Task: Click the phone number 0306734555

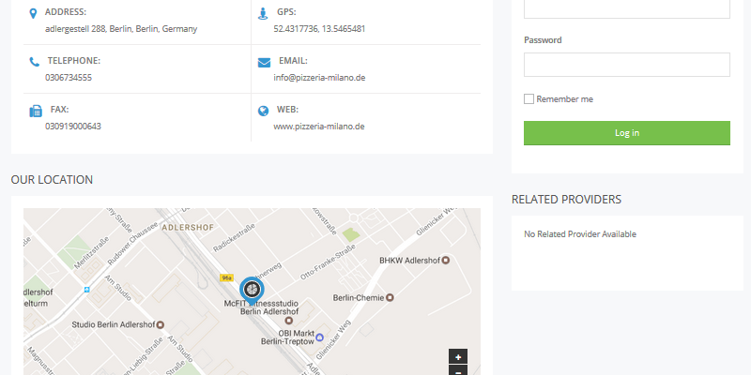Action: pyautogui.click(x=69, y=78)
